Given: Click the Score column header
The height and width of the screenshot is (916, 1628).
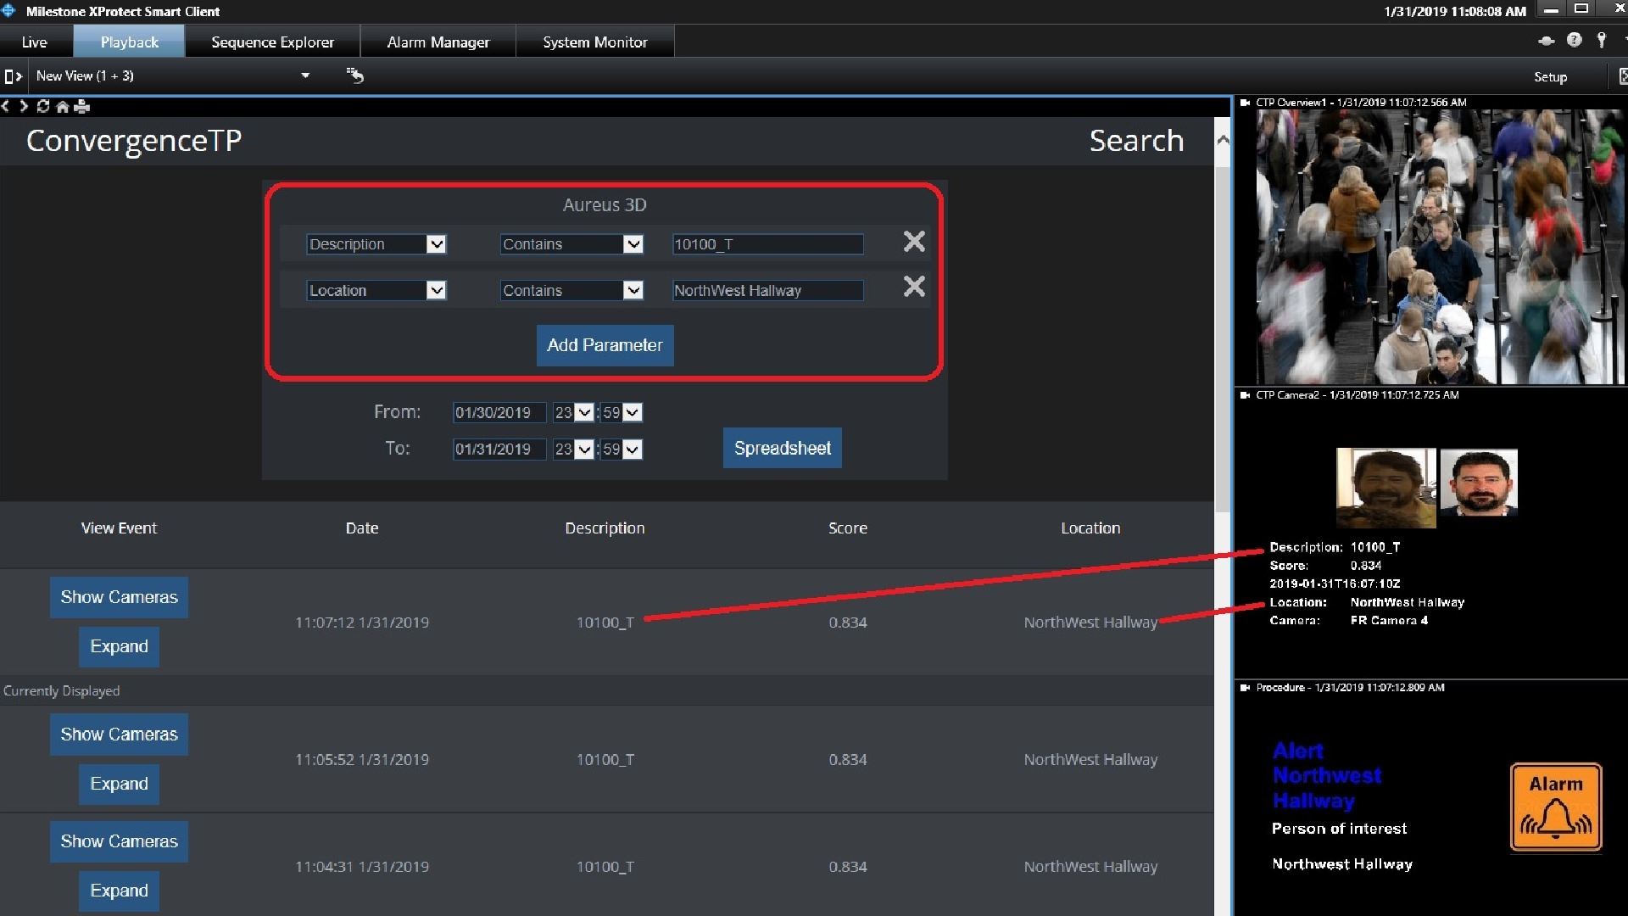Looking at the screenshot, I should [x=848, y=528].
